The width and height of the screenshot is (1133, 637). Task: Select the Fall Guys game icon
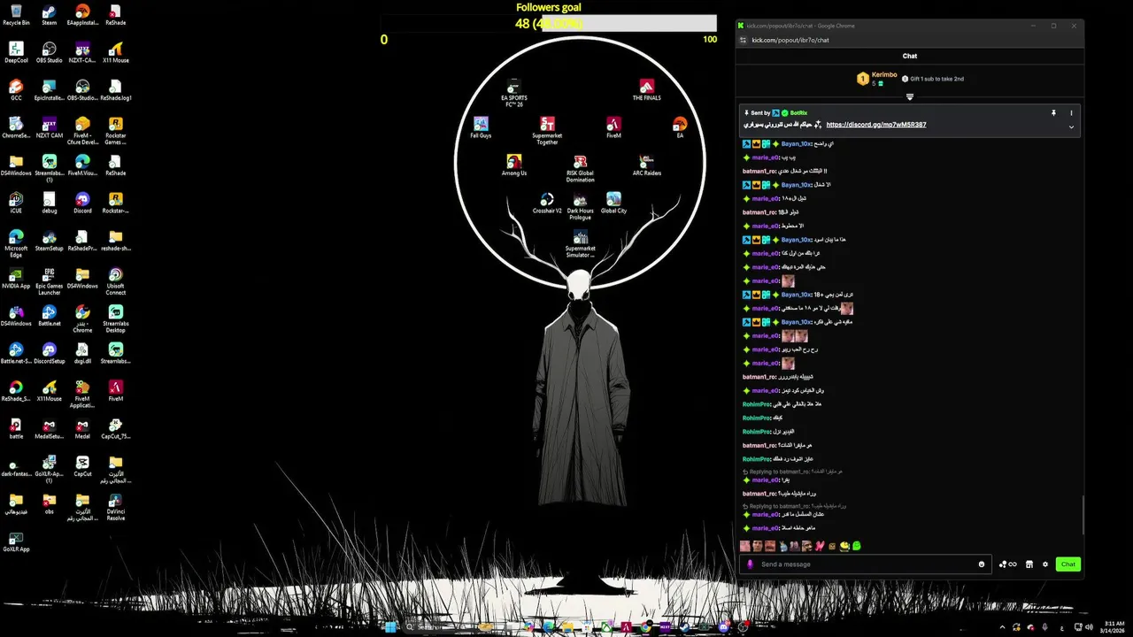(x=481, y=127)
